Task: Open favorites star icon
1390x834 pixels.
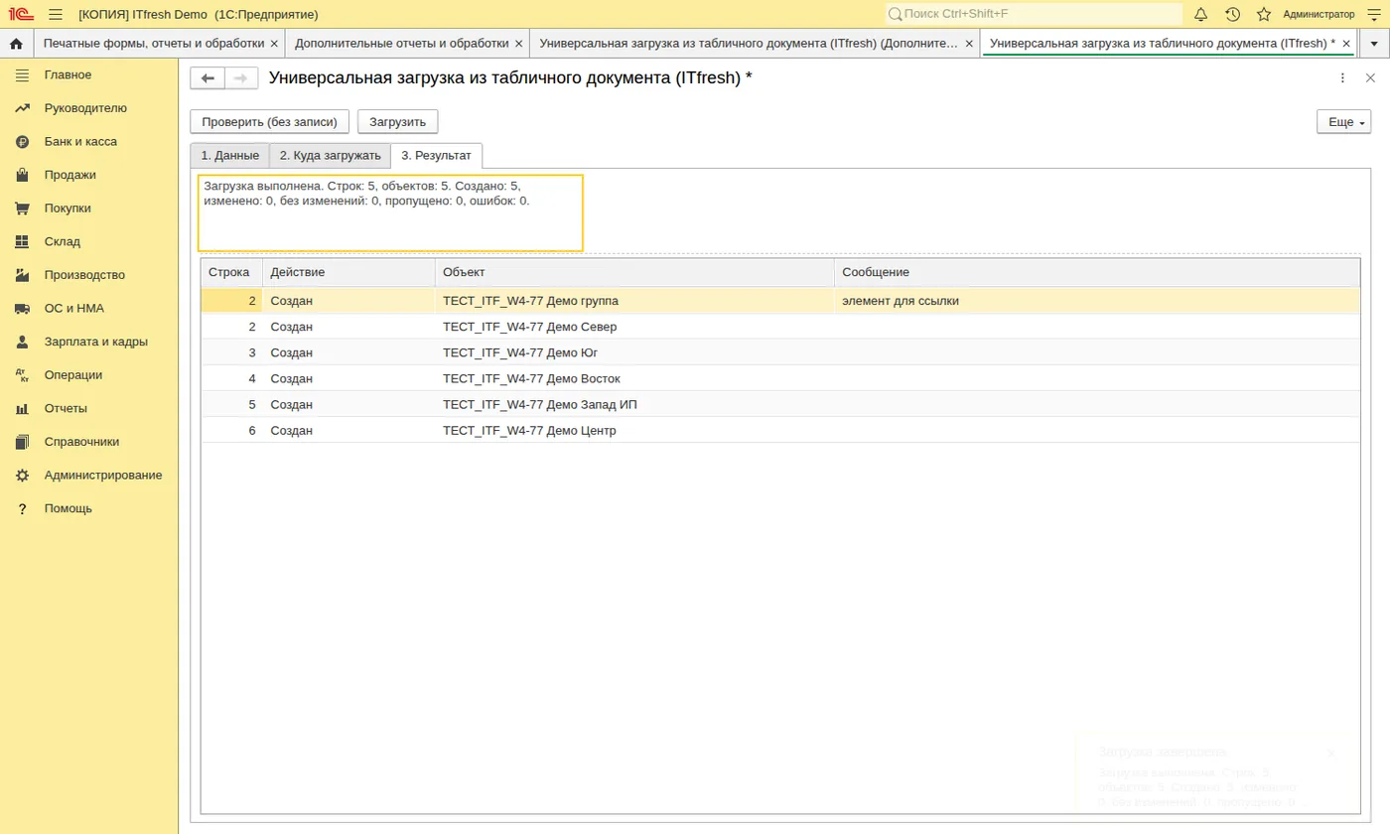Action: [x=1264, y=14]
